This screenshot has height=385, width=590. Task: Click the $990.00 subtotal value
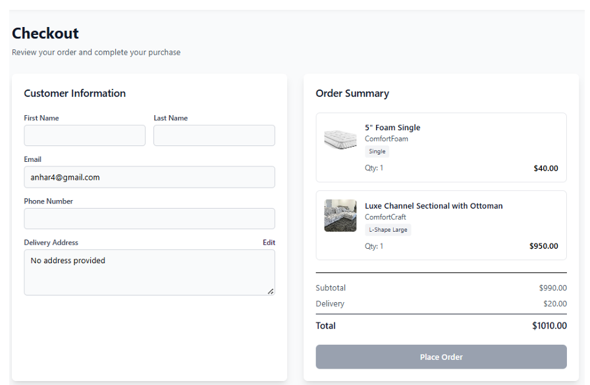pos(552,288)
